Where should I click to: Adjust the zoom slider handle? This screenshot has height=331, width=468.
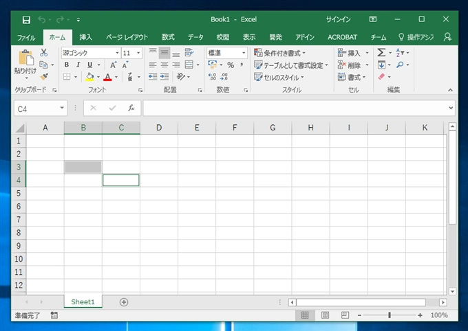pyautogui.click(x=390, y=315)
